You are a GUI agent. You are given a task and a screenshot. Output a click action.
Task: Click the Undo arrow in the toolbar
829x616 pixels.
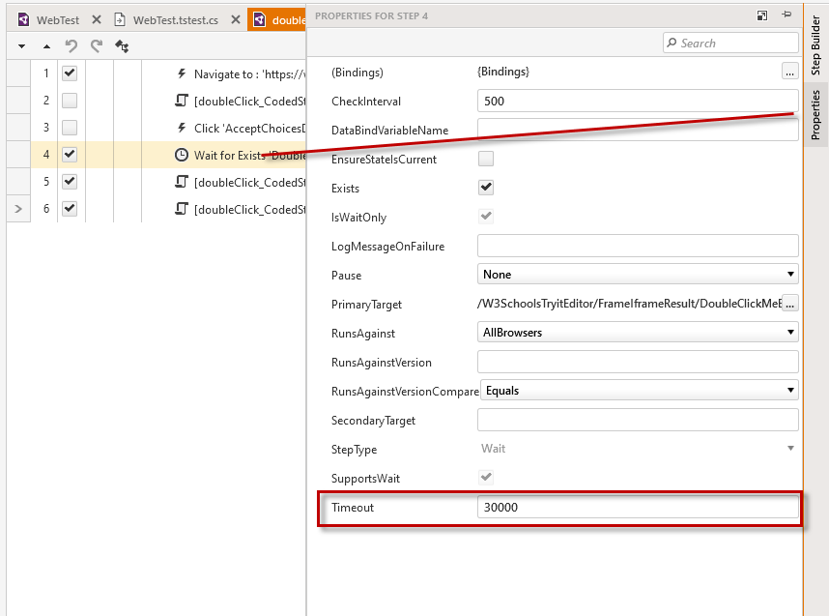tap(71, 45)
